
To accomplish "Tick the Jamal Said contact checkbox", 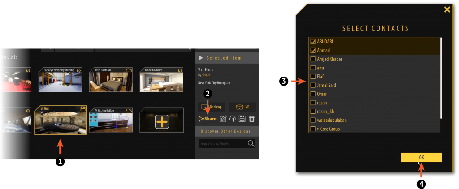I will click(313, 85).
